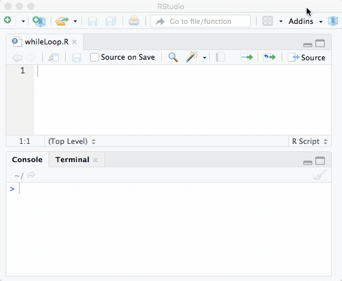
Task: Expand the Addins dropdown arrow
Action: tap(320, 22)
